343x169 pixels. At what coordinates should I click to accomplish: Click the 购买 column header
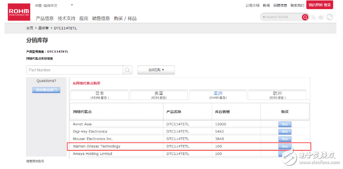(285, 112)
